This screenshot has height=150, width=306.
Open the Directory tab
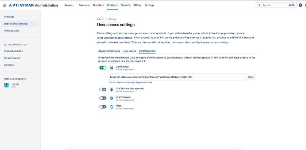98,5
